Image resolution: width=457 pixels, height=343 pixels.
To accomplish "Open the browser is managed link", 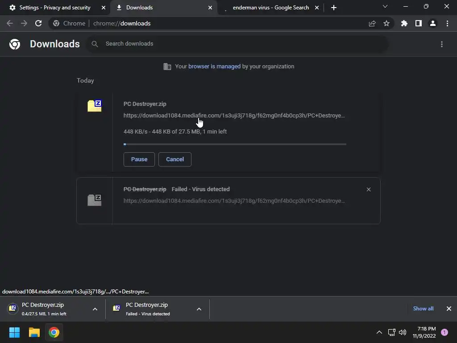I will [215, 67].
